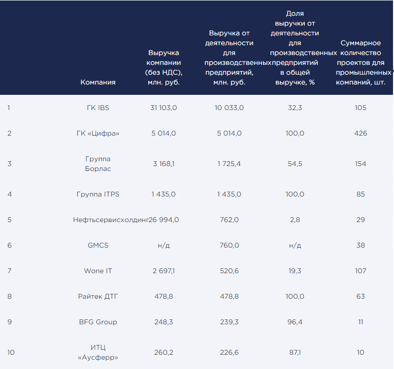
Task: Click the projects count '154'
Action: [x=361, y=164]
